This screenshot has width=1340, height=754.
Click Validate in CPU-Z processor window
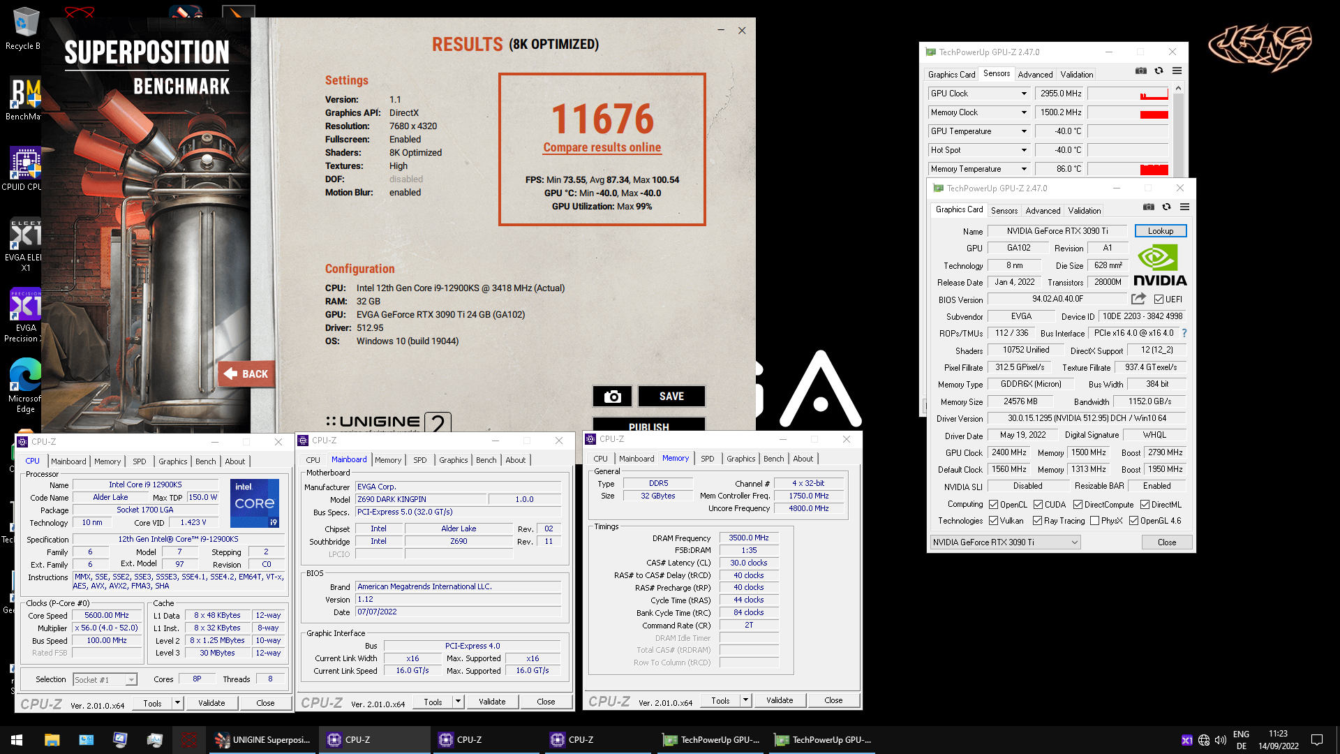click(x=211, y=703)
